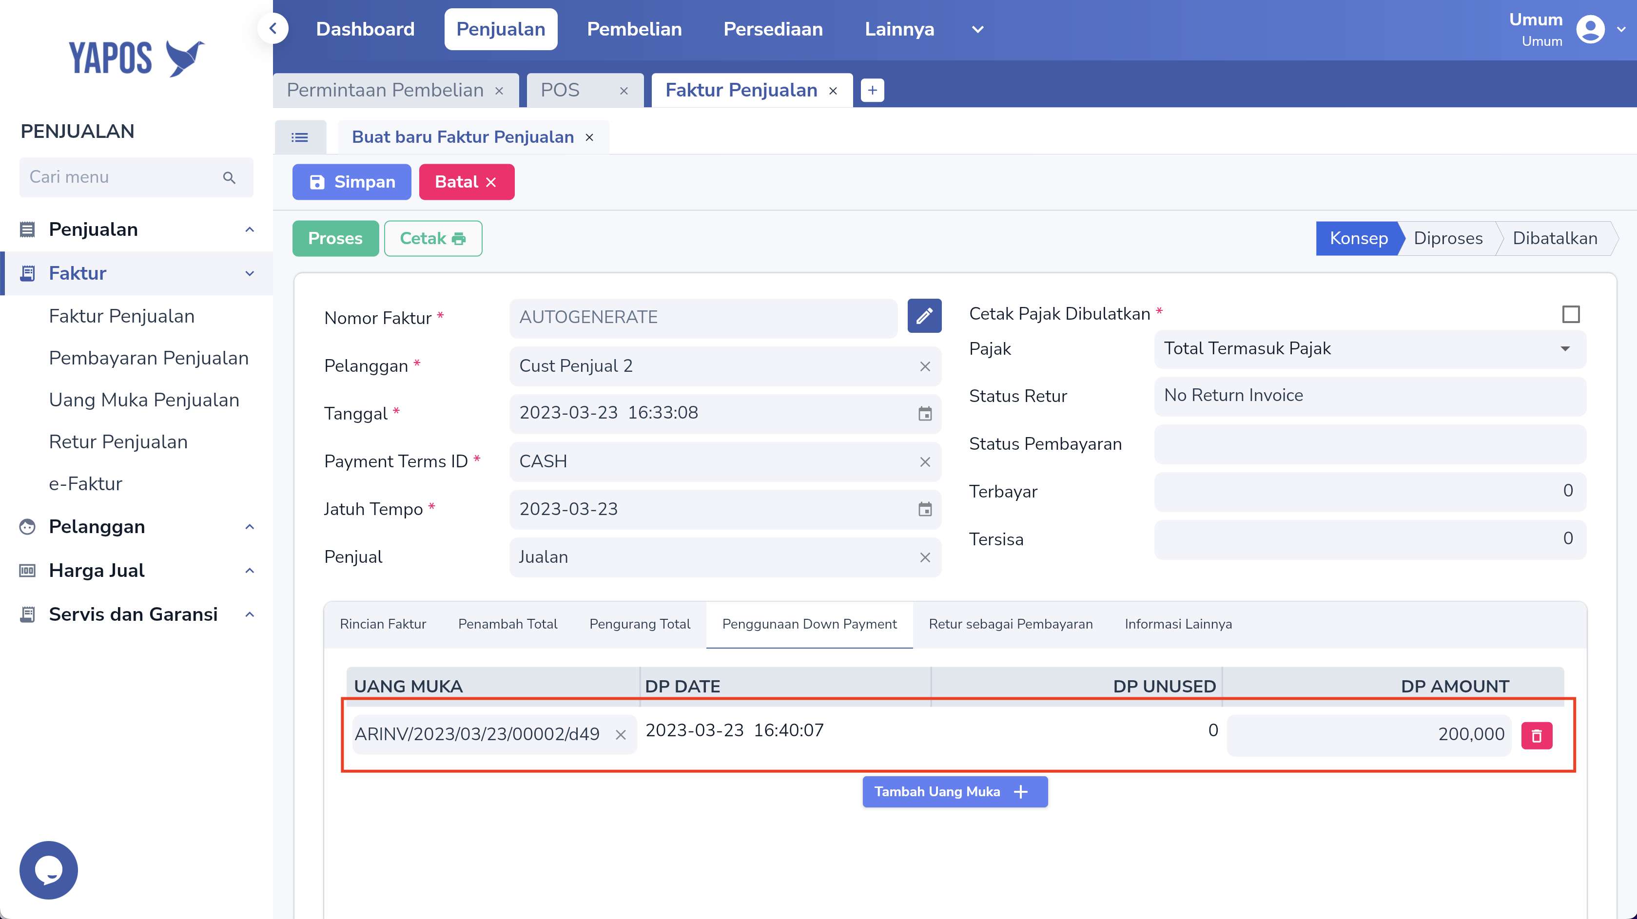Click the search icon in Cari menu
Image resolution: width=1637 pixels, height=919 pixels.
point(230,177)
